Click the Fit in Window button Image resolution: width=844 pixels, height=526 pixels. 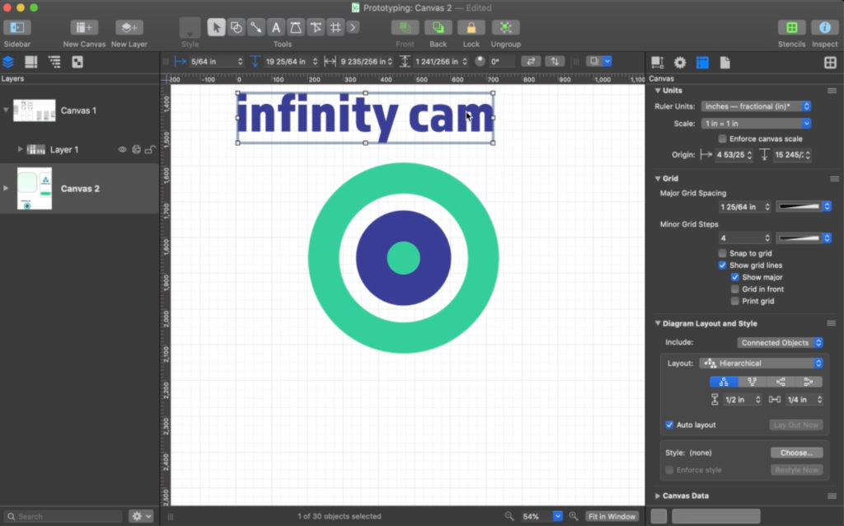click(613, 516)
